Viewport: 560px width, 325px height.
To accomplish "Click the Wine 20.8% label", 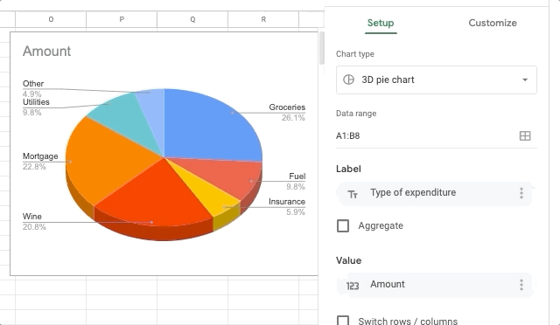I will coord(34,222).
